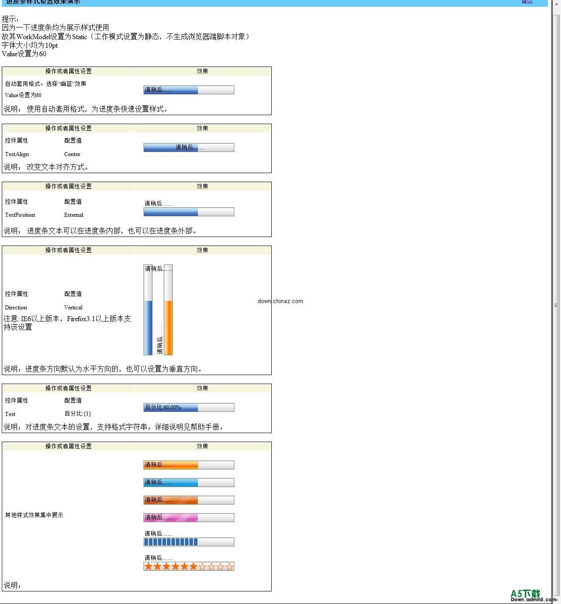The width and height of the screenshot is (561, 604).
Task: Click the pink 请稍后 progress bar
Action: (188, 517)
